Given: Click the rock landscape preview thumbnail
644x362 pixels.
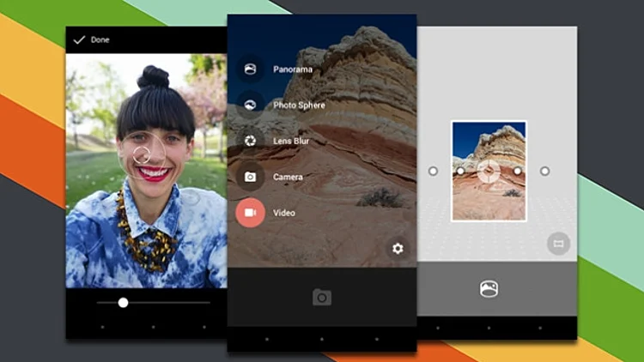Looking at the screenshot, I should point(489,172).
